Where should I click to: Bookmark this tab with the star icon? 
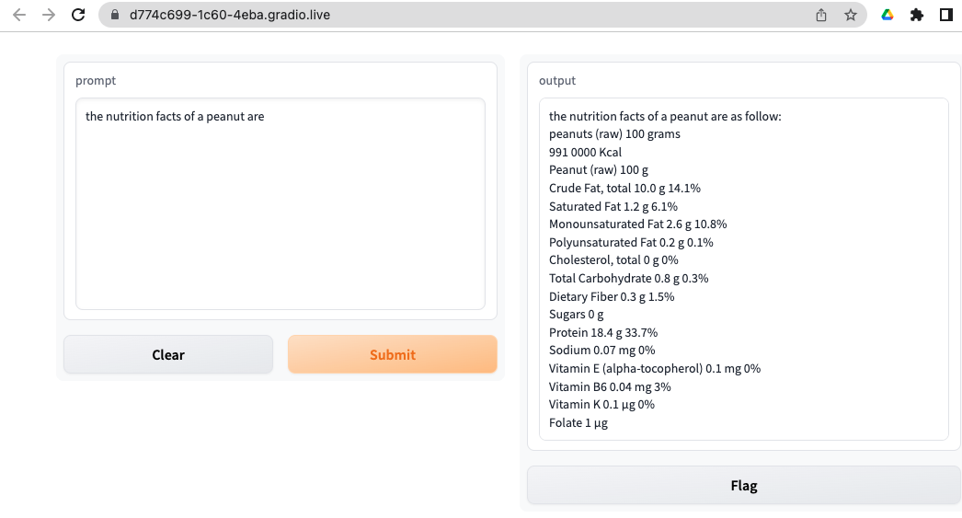pos(851,15)
